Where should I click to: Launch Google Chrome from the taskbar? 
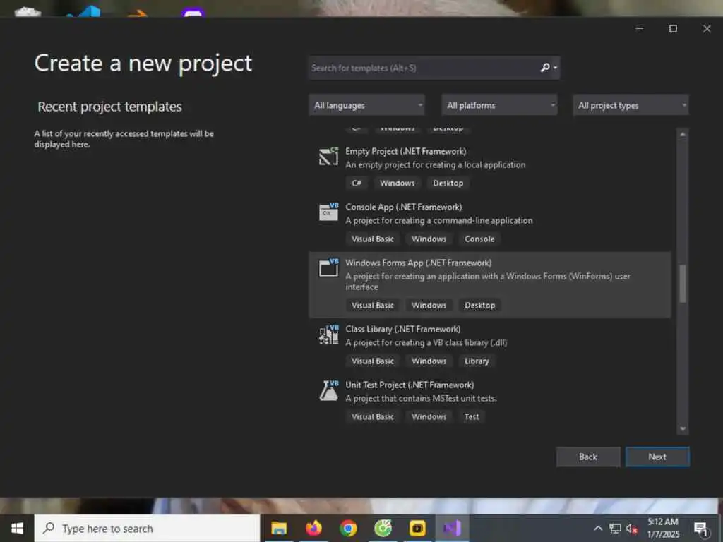(348, 528)
